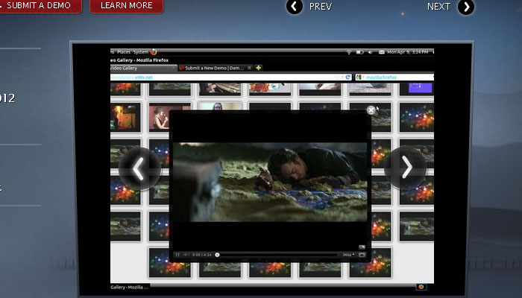Open the Google search engine selector
Screen dimensions: 522x298
click(x=359, y=77)
